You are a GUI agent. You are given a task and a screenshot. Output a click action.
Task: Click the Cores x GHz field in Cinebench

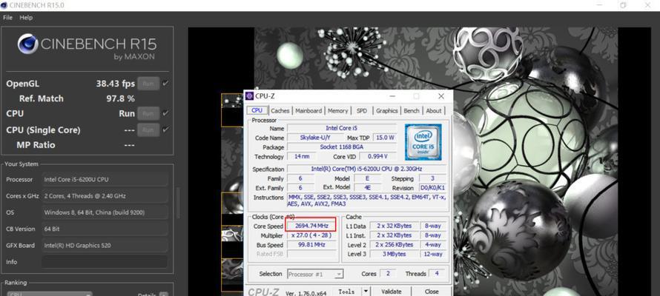click(x=105, y=195)
